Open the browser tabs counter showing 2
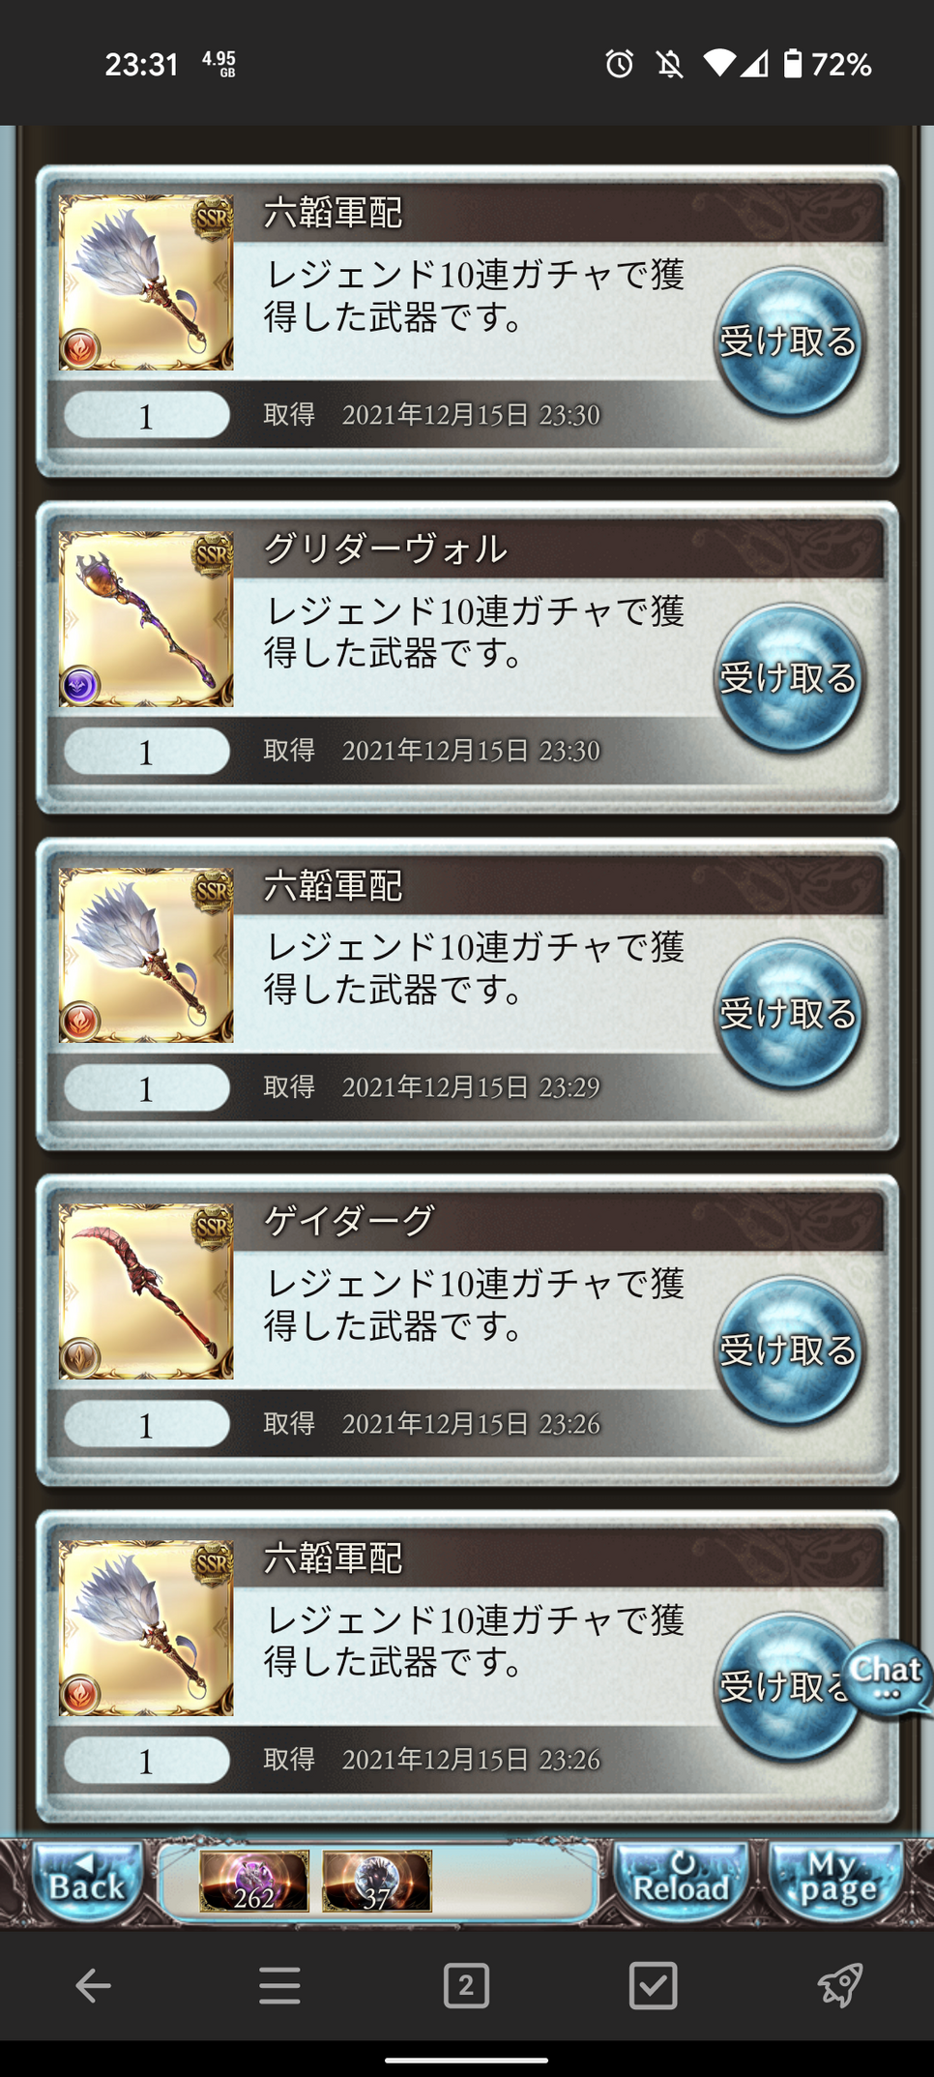This screenshot has width=934, height=2077. pos(466,1986)
